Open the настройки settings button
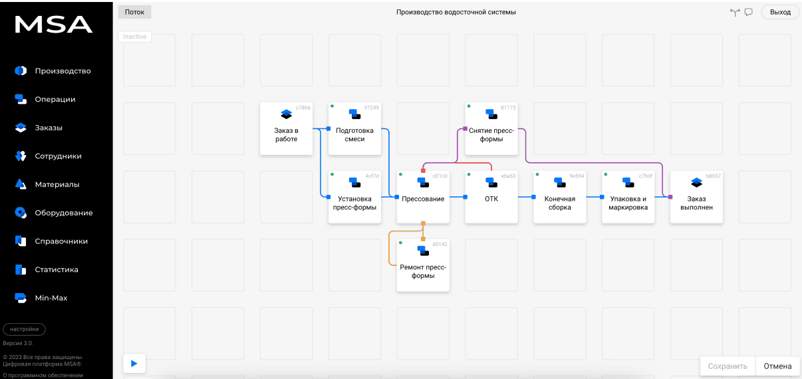802x379 pixels. [x=25, y=329]
